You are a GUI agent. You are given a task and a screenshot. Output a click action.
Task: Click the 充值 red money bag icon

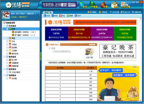[104, 5]
